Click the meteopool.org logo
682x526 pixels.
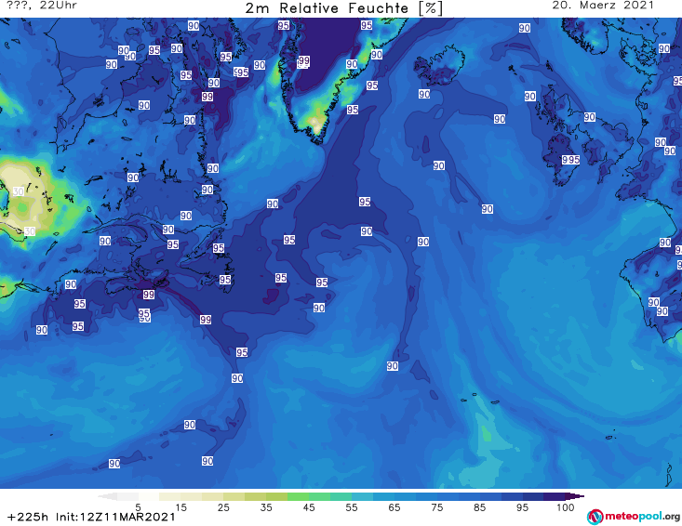[634, 517]
